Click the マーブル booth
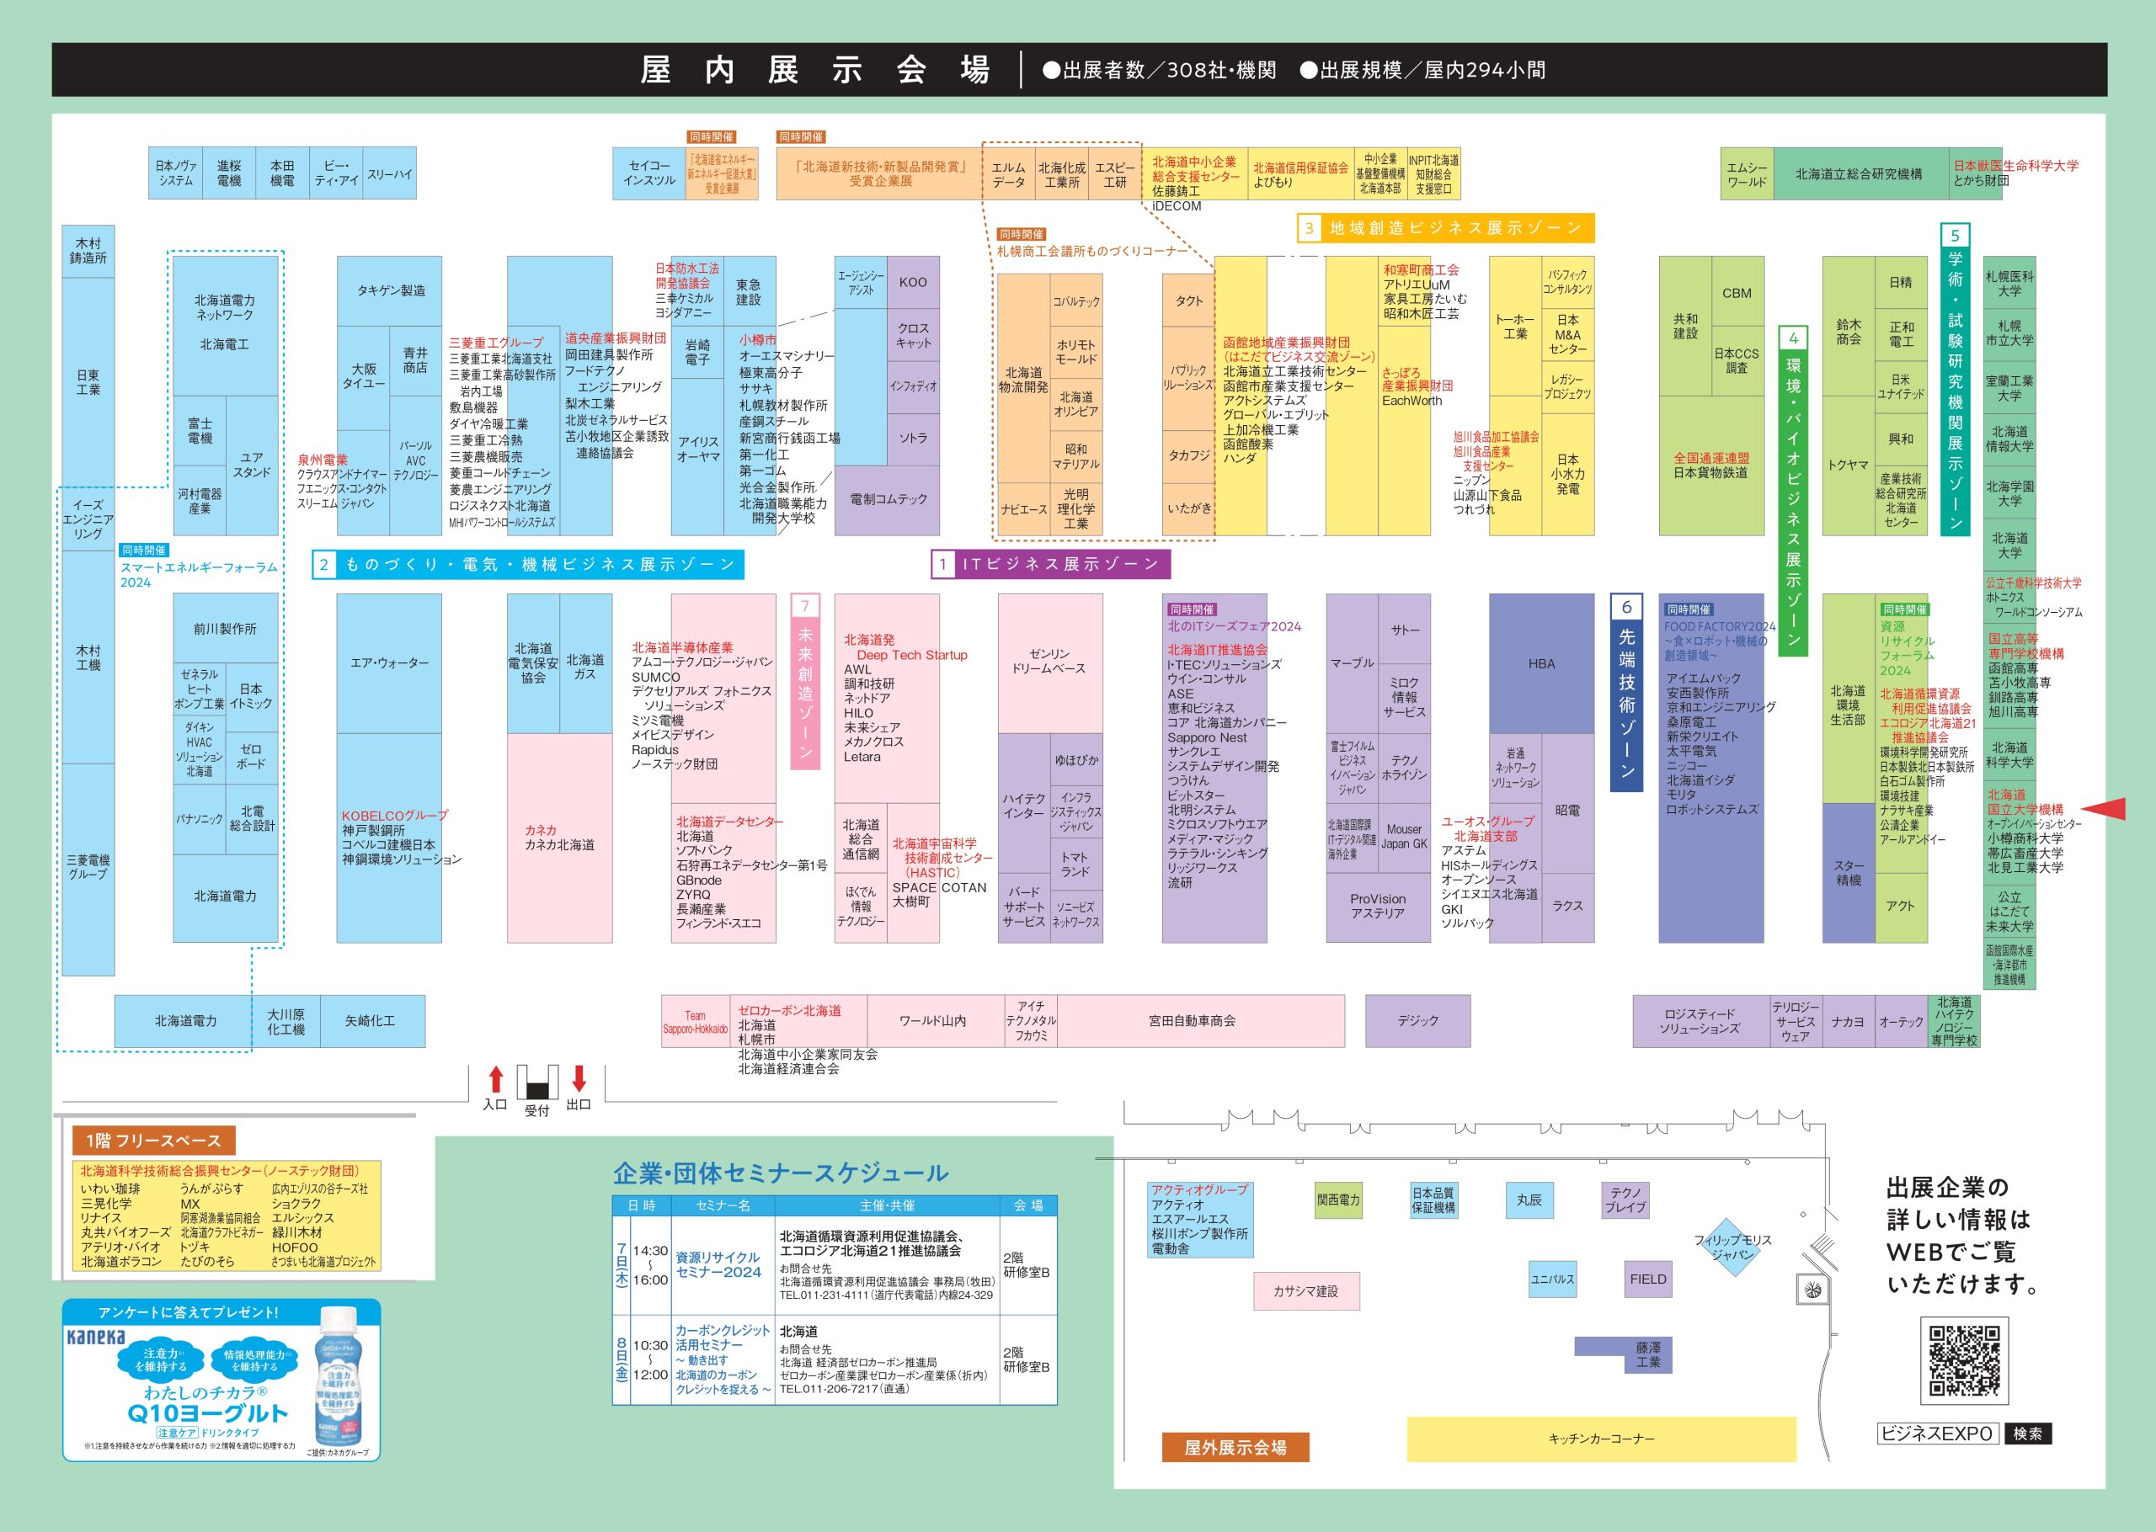 (x=1352, y=663)
